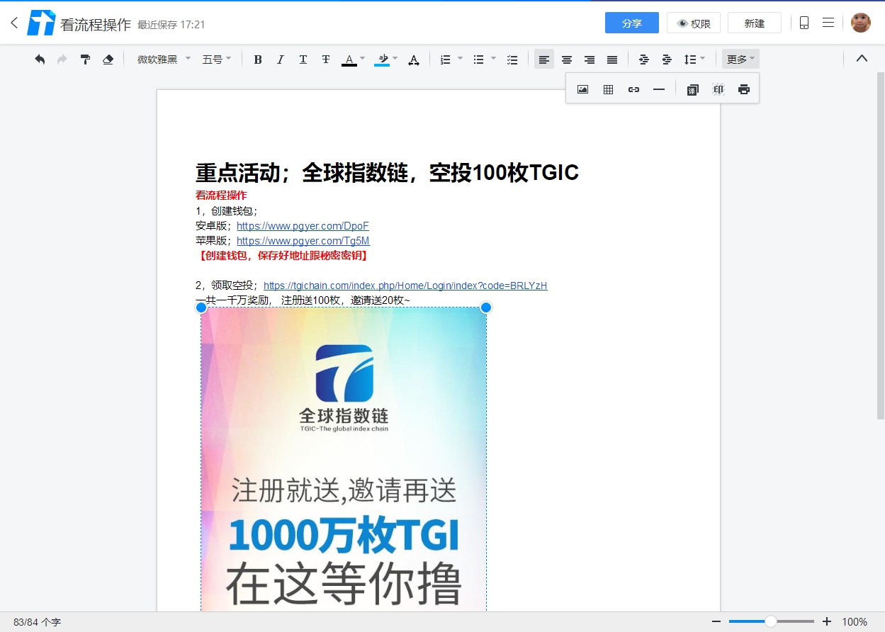
Task: Clear formatting with the eraser icon
Action: (x=108, y=60)
